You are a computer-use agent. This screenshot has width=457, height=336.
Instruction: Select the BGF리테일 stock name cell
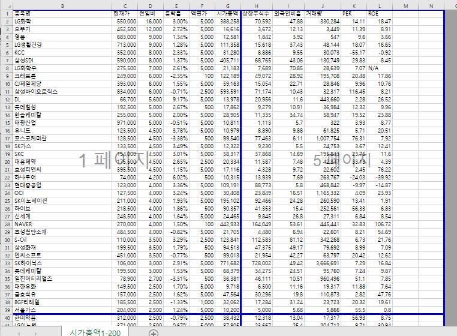coord(62,302)
